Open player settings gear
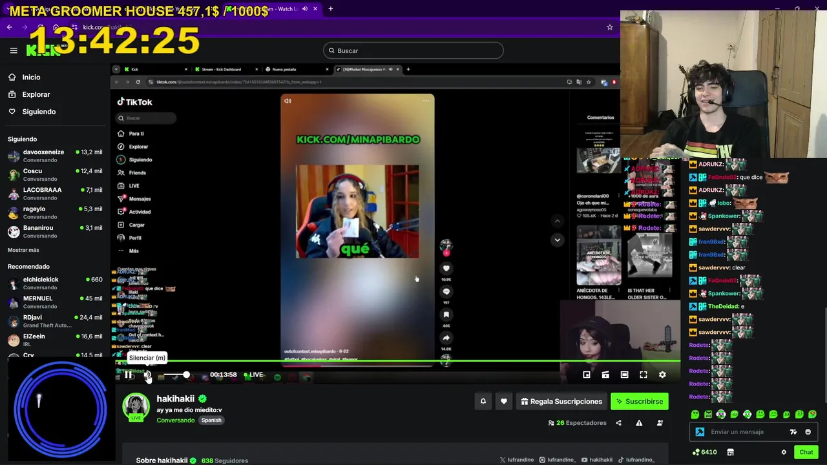This screenshot has width=827, height=465. 662,375
